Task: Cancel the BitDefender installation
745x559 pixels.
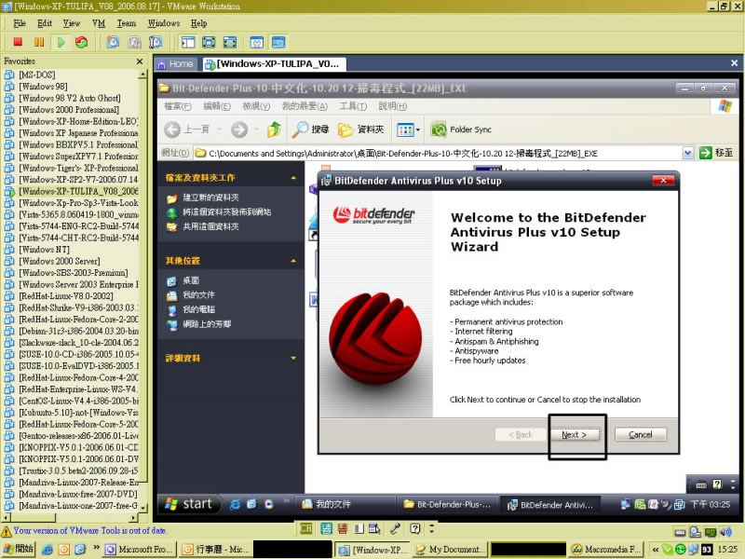Action: (640, 435)
